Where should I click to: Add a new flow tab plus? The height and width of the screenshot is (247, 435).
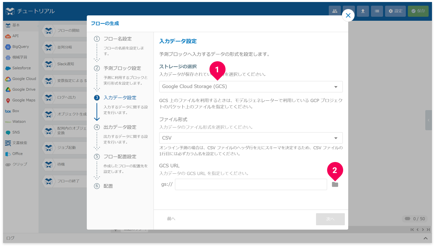click(115, 230)
